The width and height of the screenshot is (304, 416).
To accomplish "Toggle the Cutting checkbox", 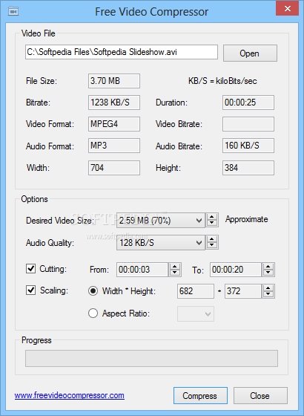I will pos(30,268).
